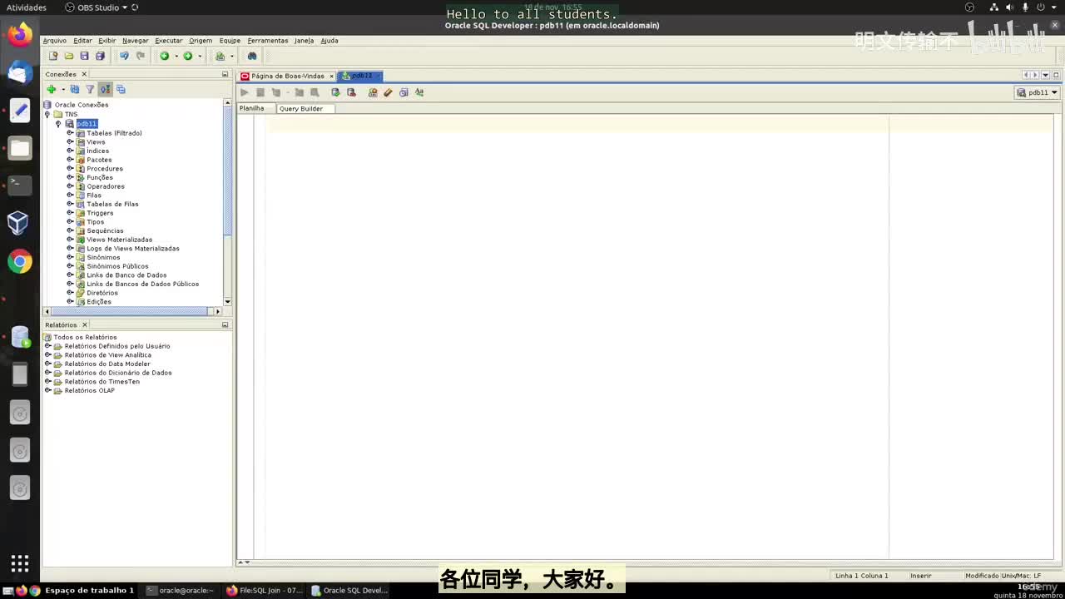Switch to oracle@oracle terminal in taskbar
This screenshot has height=599, width=1065.
click(x=180, y=590)
